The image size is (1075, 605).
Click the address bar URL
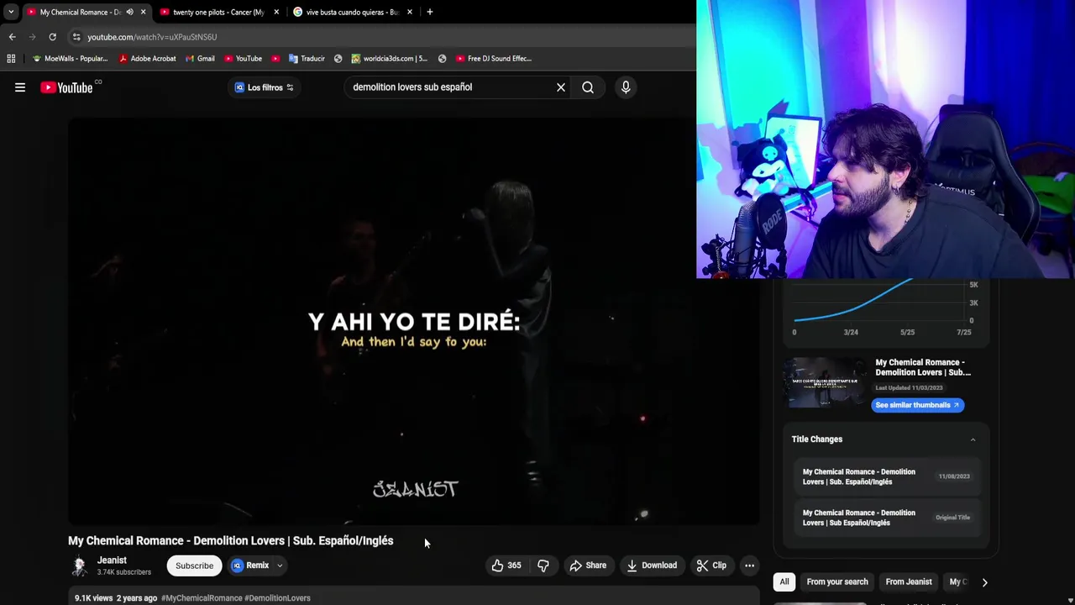pyautogui.click(x=152, y=37)
